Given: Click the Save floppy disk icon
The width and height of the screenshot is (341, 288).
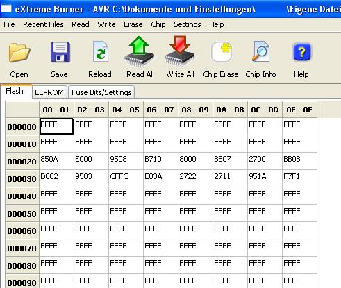Looking at the screenshot, I should coord(60,52).
